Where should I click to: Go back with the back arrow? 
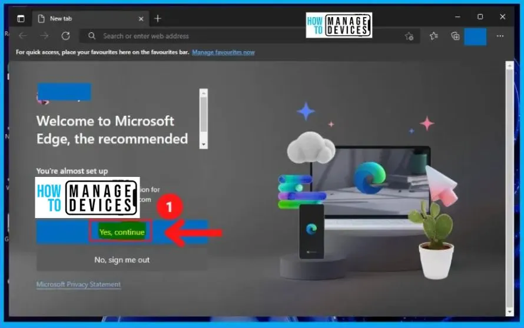click(x=23, y=36)
